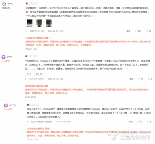The height and width of the screenshot is (144, 155).
Task: Click the reply date 2016.11.05
Action: coord(31,49)
